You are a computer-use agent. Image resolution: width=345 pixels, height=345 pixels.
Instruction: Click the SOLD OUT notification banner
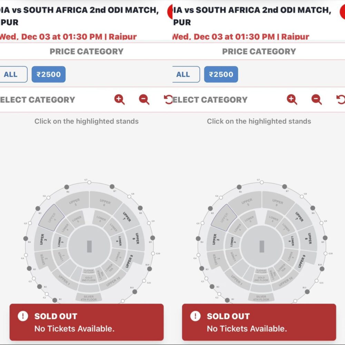tap(86, 322)
